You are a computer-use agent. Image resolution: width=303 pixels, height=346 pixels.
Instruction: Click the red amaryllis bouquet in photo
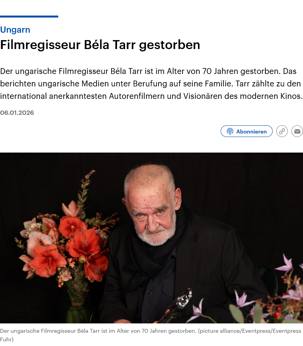tap(66, 245)
